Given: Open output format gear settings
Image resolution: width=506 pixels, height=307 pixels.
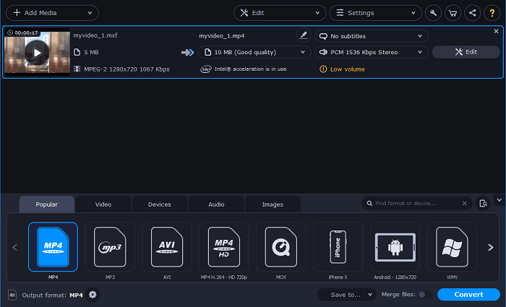Looking at the screenshot, I should [93, 295].
